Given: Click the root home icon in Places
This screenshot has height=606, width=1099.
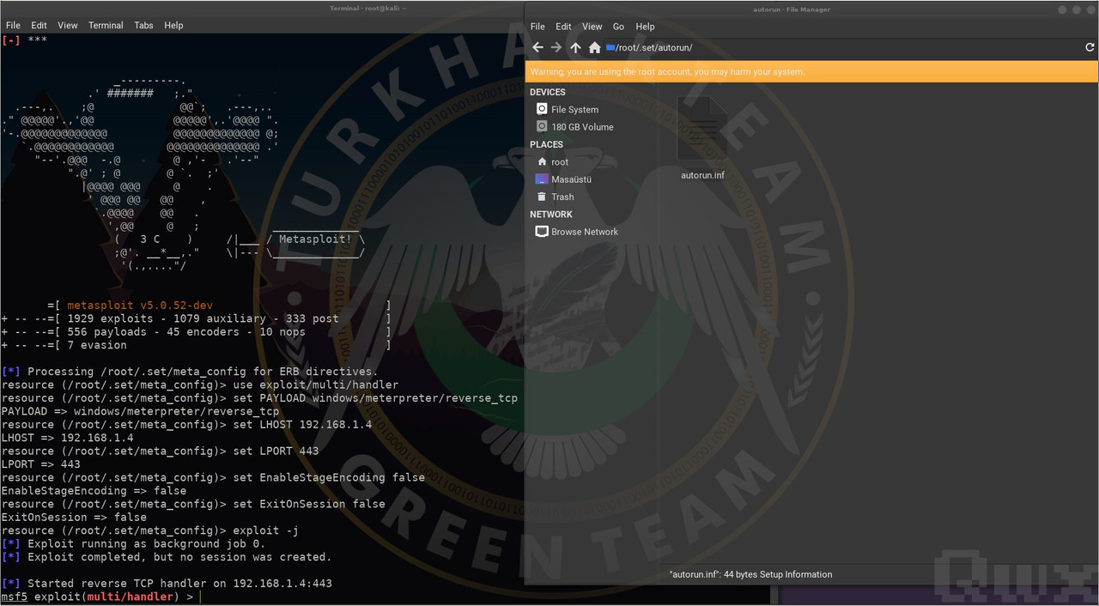Looking at the screenshot, I should [542, 161].
